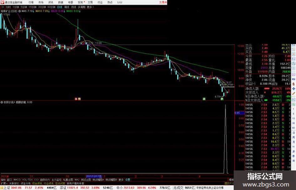
Task: Open the 数据 menu
Action: point(60,2)
